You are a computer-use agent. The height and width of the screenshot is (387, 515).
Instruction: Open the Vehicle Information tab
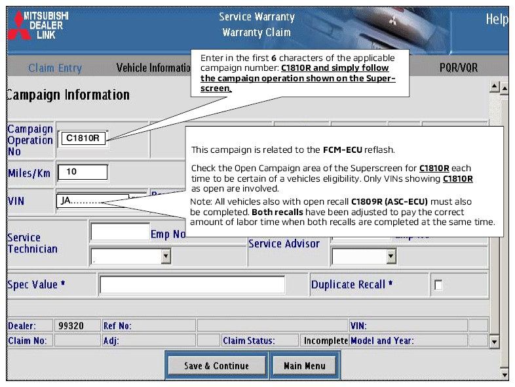tap(153, 68)
